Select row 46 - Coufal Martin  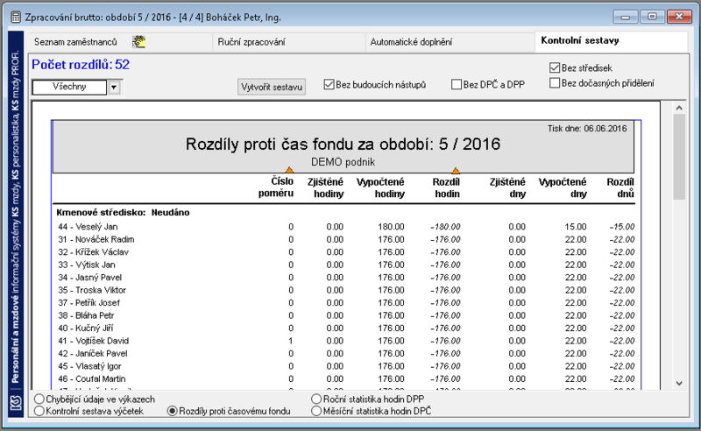345,378
